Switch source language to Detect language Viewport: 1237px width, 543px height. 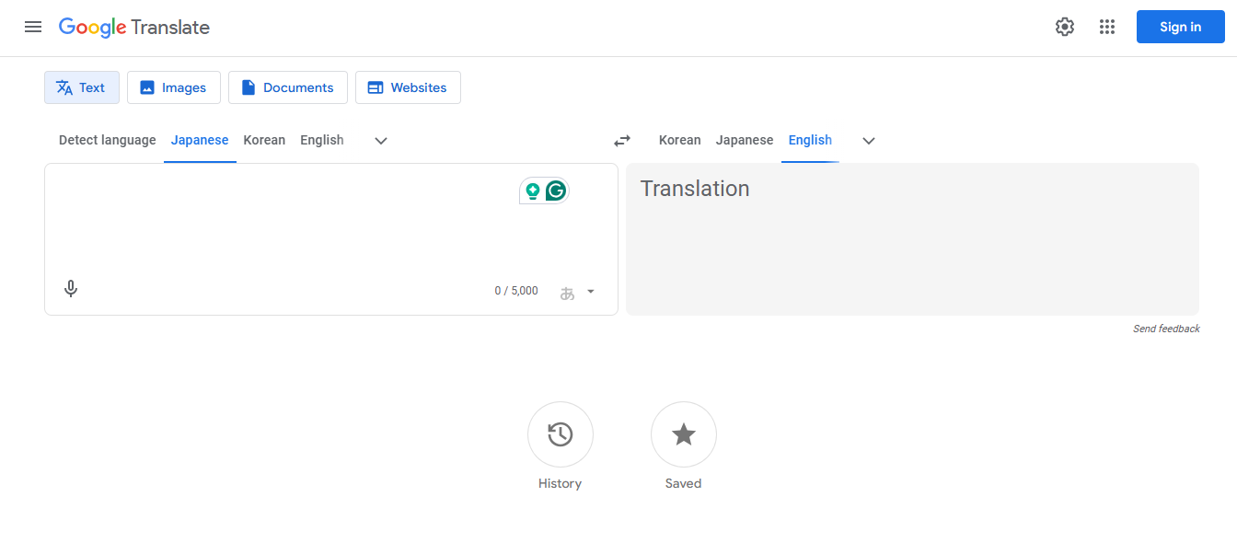pyautogui.click(x=107, y=140)
